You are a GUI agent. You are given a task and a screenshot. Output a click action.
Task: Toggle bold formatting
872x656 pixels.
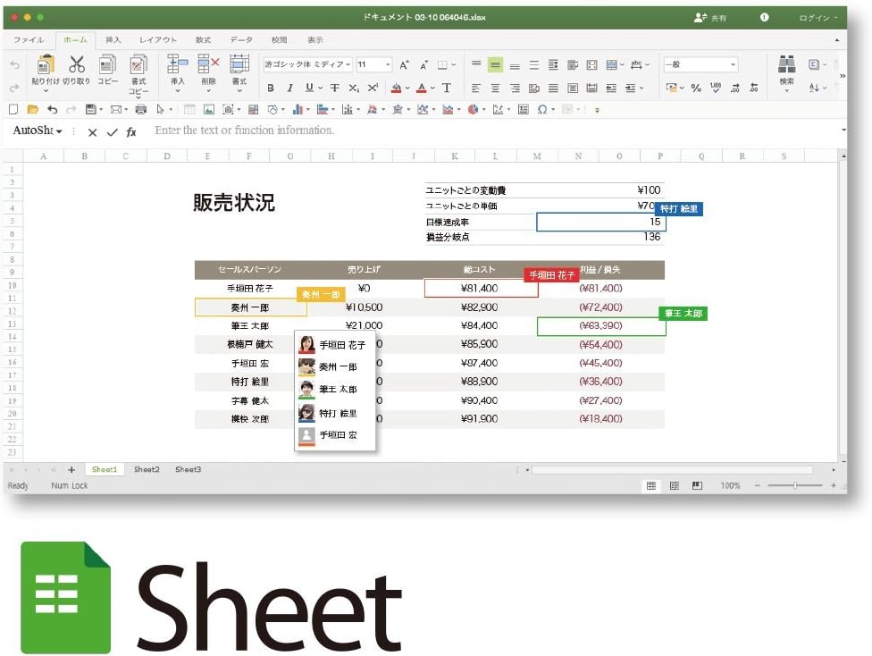[x=271, y=88]
